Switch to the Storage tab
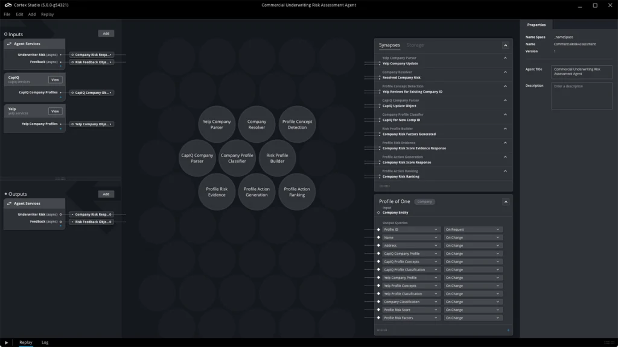 (x=415, y=45)
